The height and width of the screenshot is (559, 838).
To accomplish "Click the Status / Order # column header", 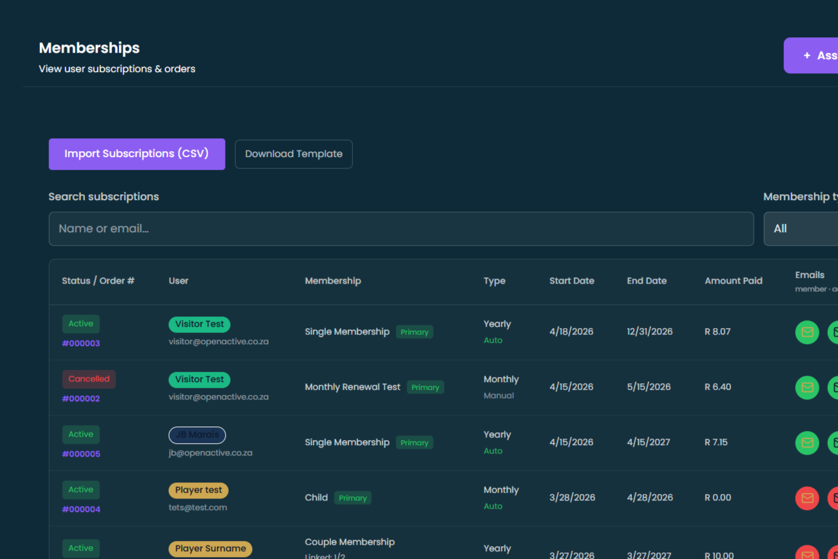I will [x=98, y=281].
